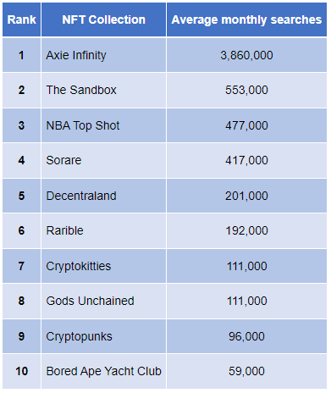Select the Rarible collection name

(65, 230)
